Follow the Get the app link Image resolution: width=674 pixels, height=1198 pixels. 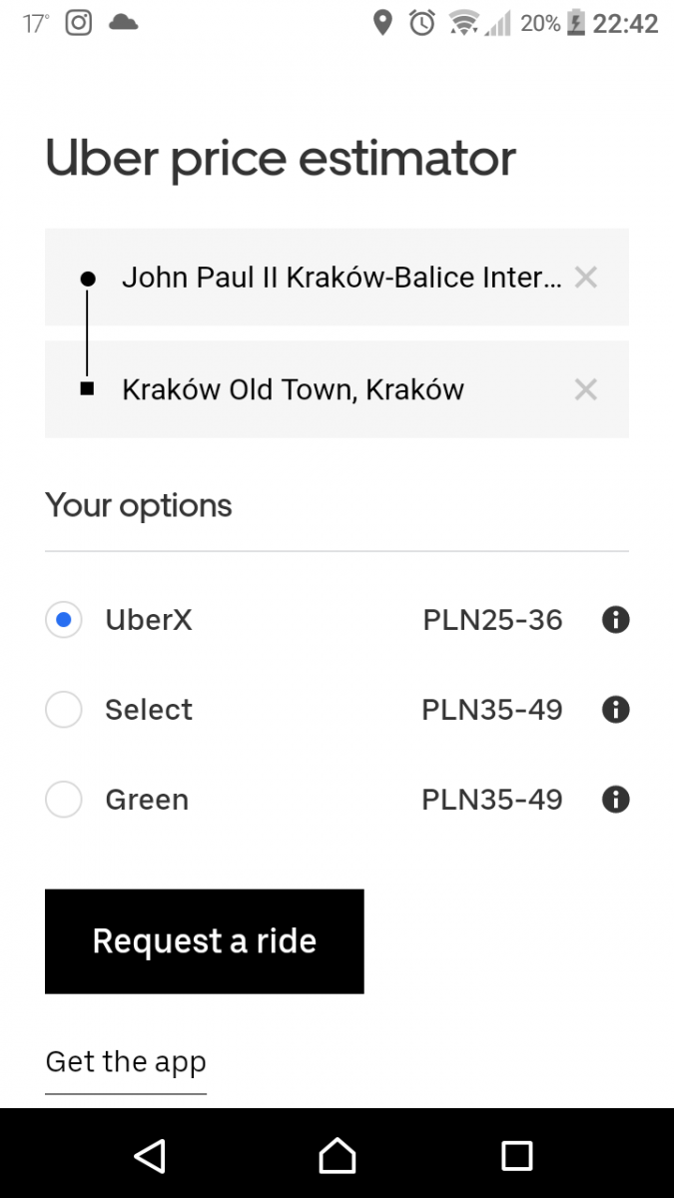coord(126,1062)
